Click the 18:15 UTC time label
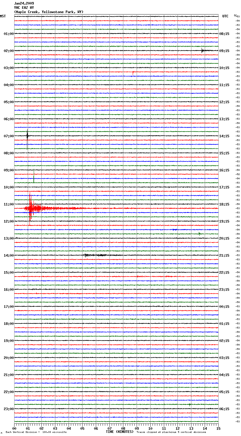The height and width of the screenshot is (436, 241). pos(224,204)
